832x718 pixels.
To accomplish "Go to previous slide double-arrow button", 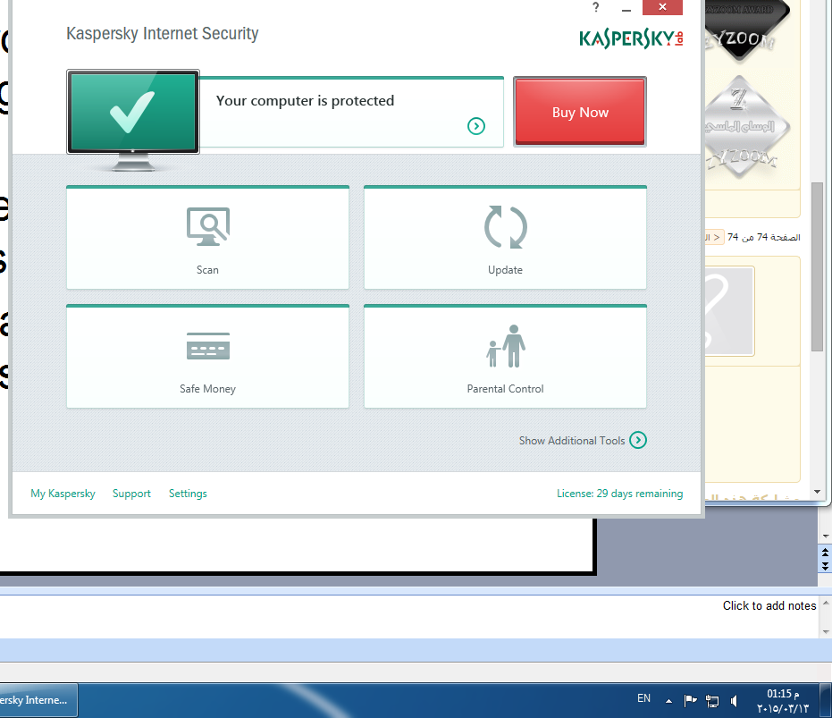I will pyautogui.click(x=825, y=553).
